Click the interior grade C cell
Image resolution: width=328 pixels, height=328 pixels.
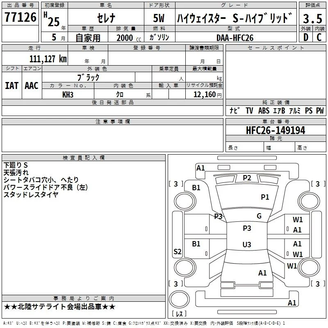pyautogui.click(x=319, y=37)
